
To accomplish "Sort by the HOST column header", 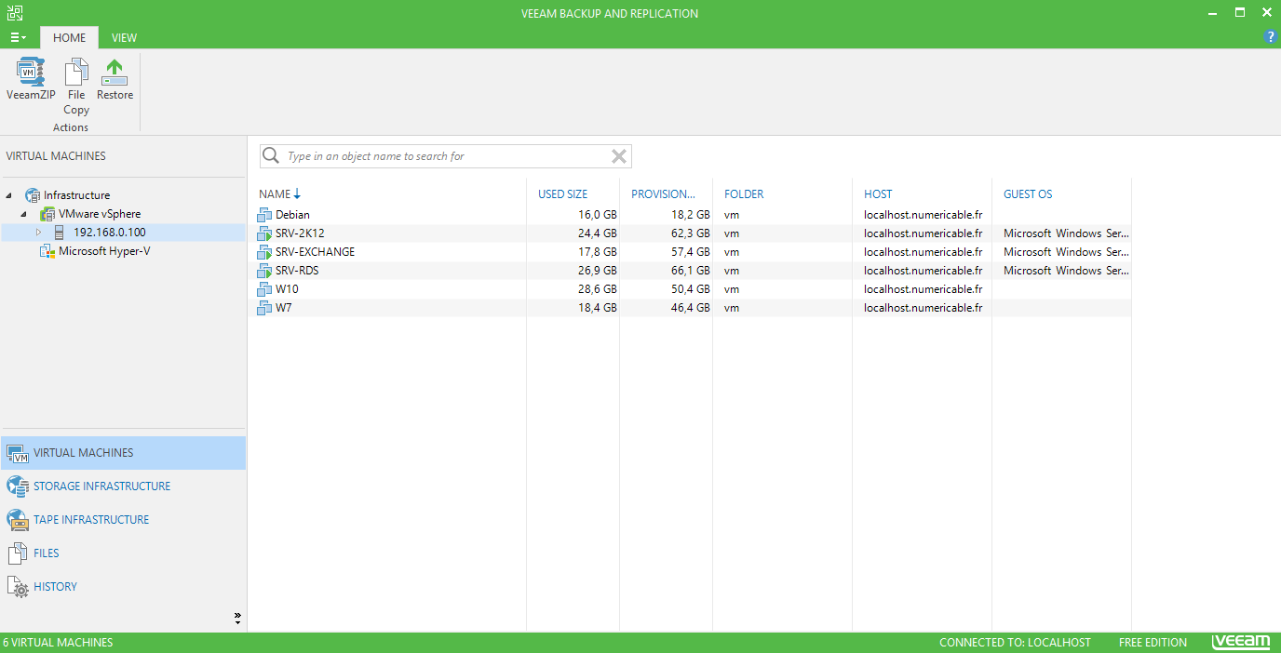I will pos(878,194).
